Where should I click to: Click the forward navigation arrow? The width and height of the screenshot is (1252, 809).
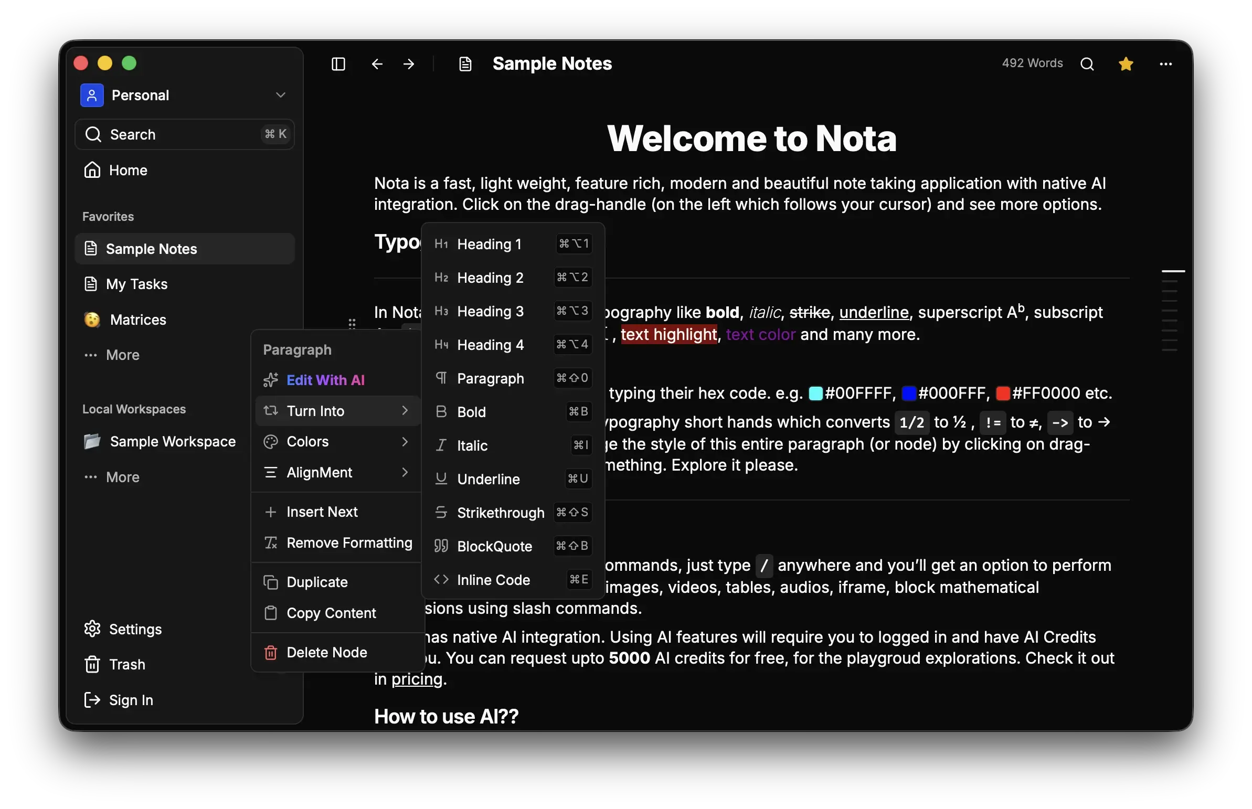409,63
